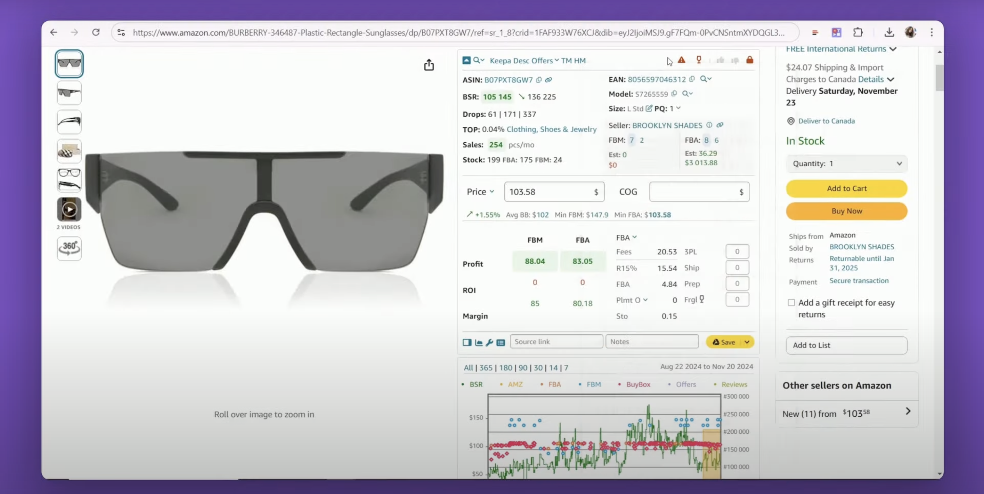This screenshot has height=494, width=984.
Task: Check the gift receipt checkbox
Action: [x=791, y=303]
